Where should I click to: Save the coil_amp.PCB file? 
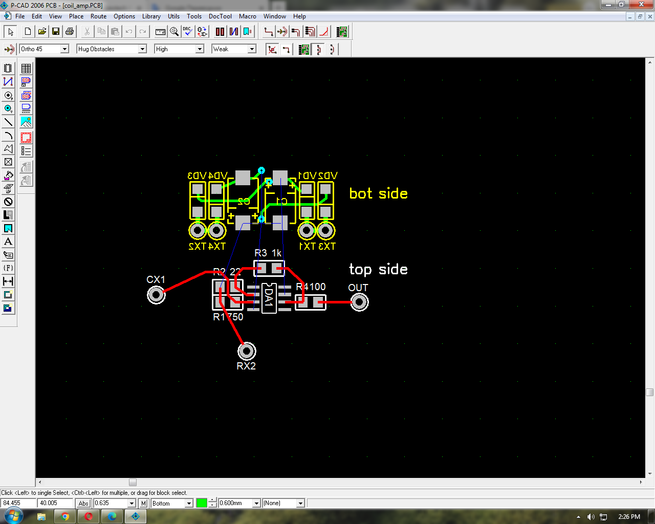(x=56, y=32)
